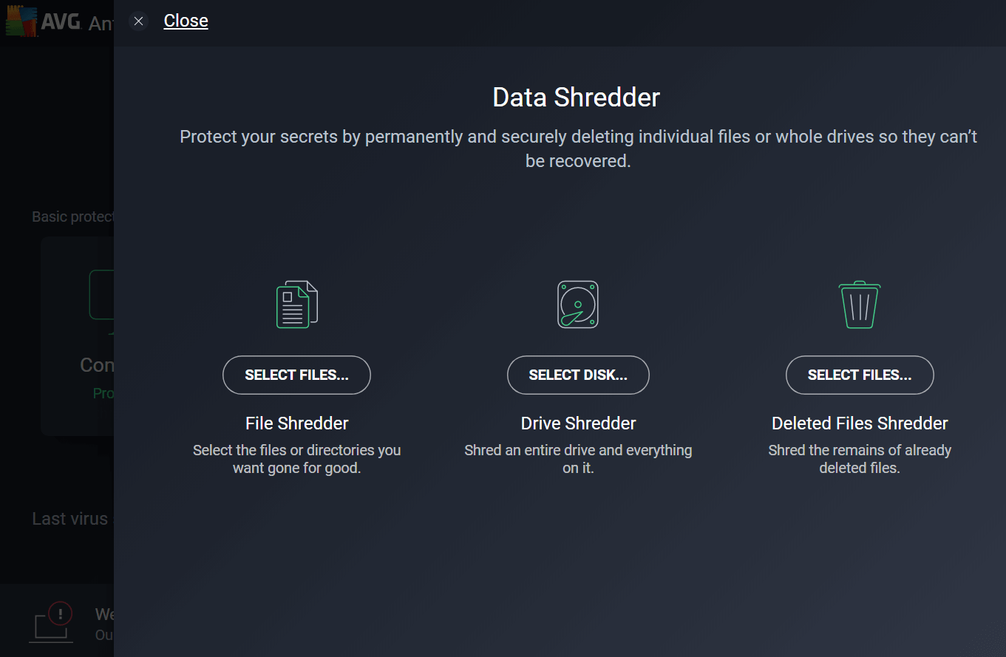Viewport: 1006px width, 657px height.
Task: Click the 'Protect your secrets' intro text
Action: [578, 149]
